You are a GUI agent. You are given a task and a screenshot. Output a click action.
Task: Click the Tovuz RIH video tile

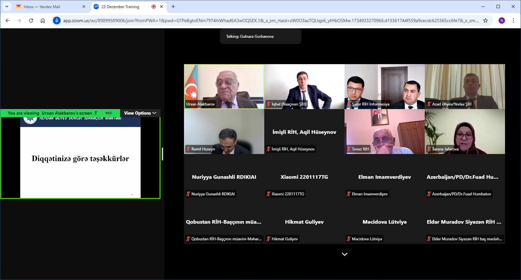[x=384, y=132]
